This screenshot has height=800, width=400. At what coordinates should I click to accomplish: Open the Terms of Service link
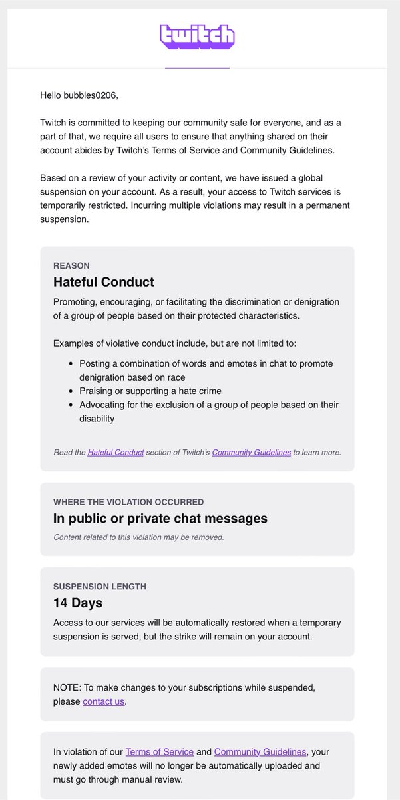[160, 751]
